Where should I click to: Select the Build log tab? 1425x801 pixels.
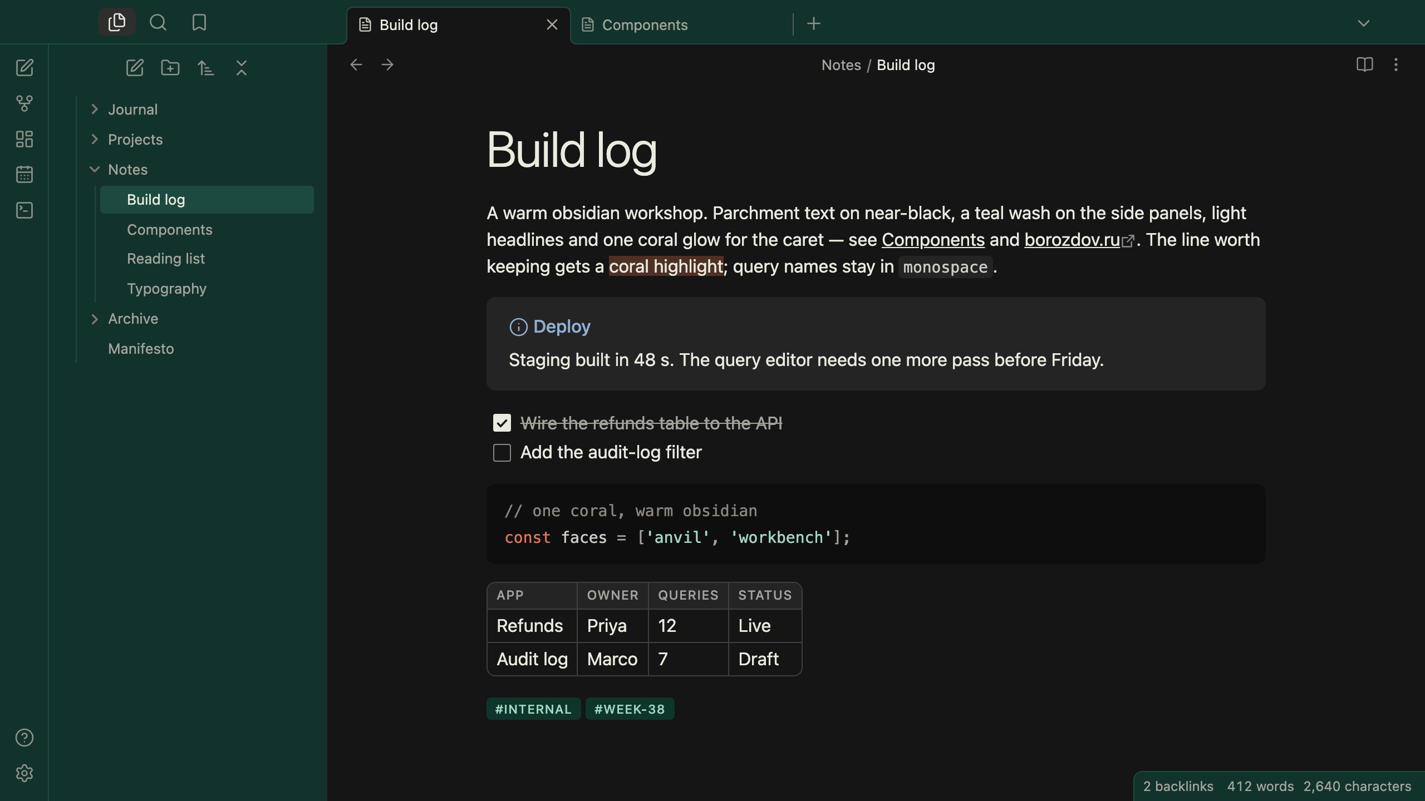459,25
